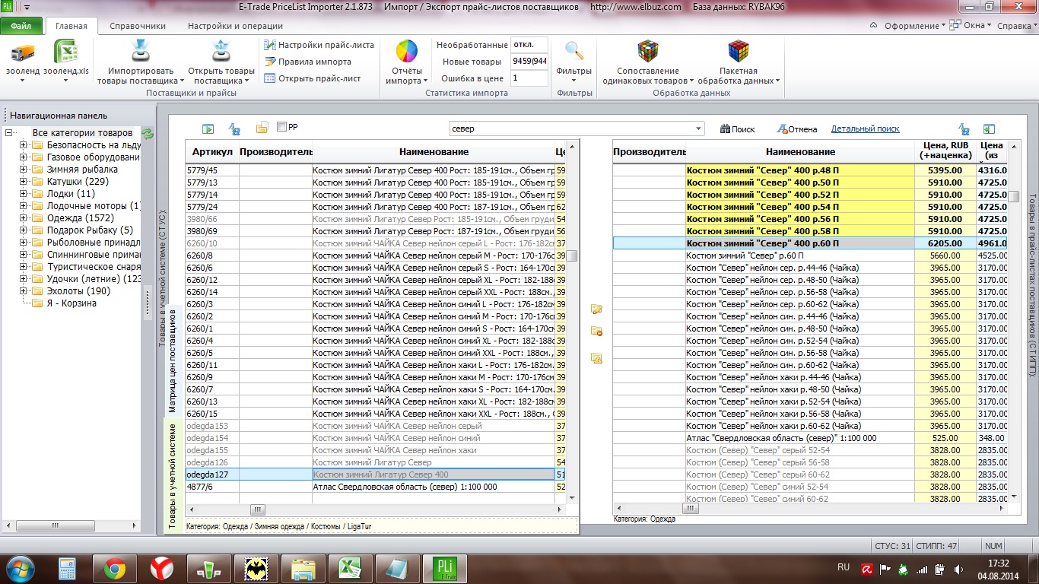Switch to the Настройки и операции tab
The width and height of the screenshot is (1039, 584).
[235, 26]
